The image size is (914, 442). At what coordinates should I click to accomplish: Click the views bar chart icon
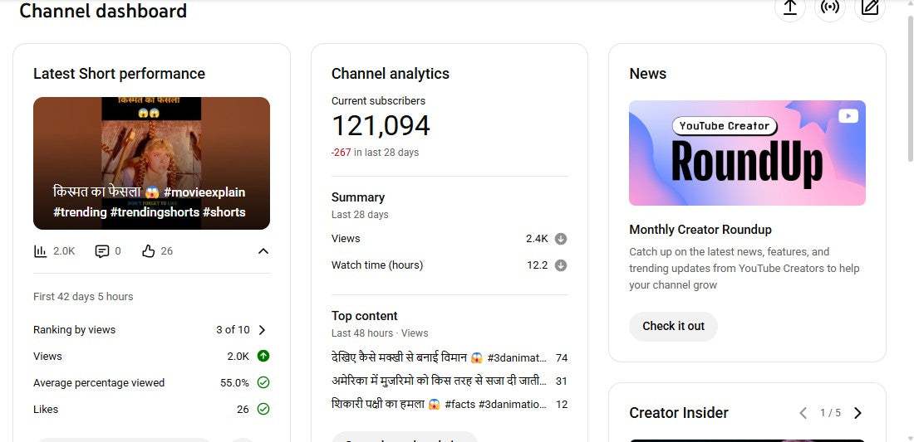[x=40, y=251]
